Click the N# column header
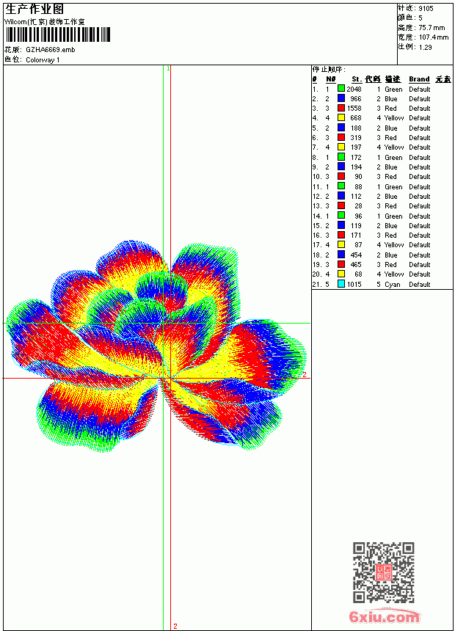Image resolution: width=455 pixels, height=631 pixels. [x=330, y=79]
